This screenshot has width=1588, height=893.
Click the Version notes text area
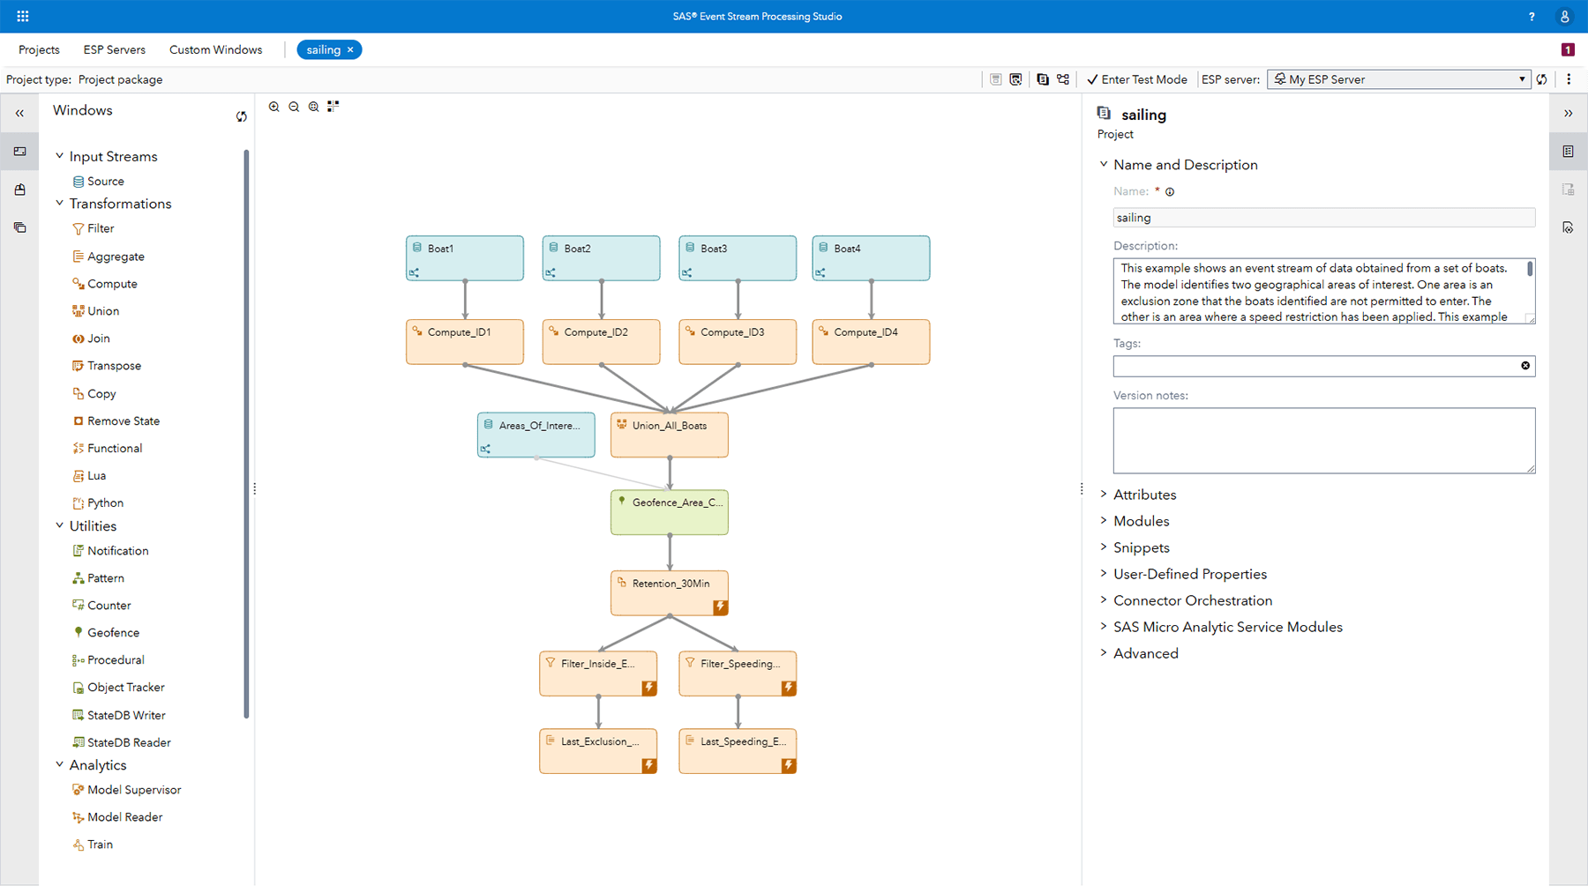(1323, 441)
